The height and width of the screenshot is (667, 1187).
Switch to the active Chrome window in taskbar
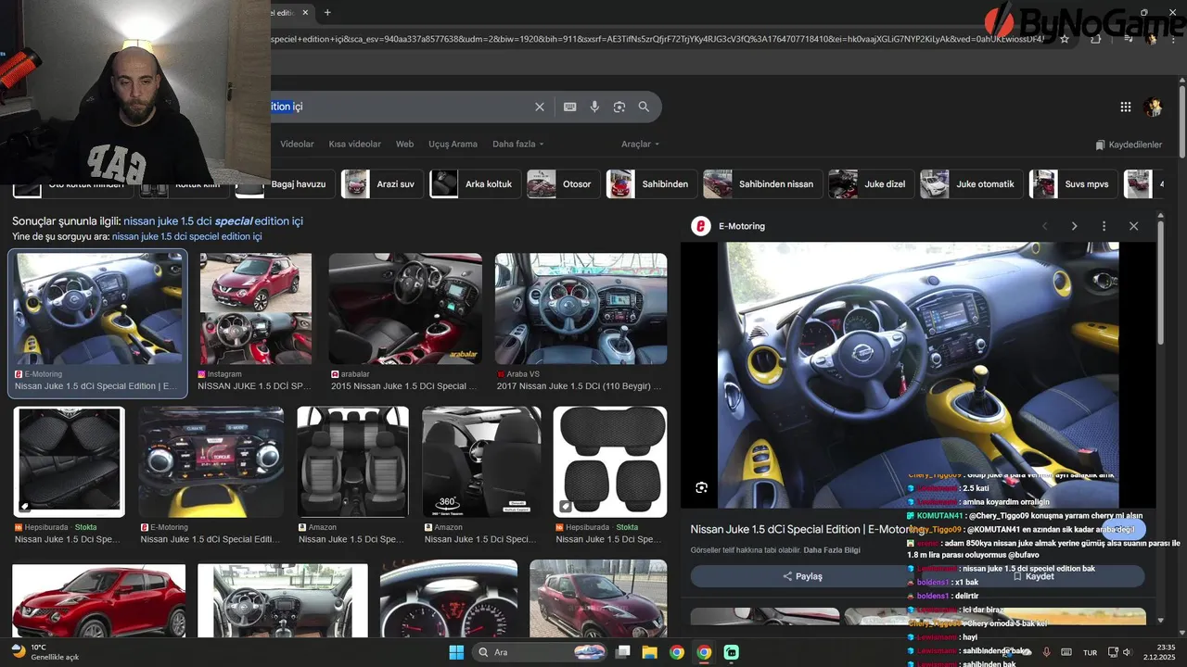pos(704,652)
